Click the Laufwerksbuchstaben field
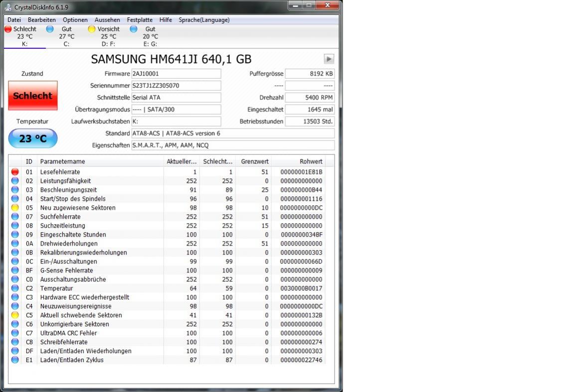Viewport: 574px width, 392px height. [x=176, y=122]
